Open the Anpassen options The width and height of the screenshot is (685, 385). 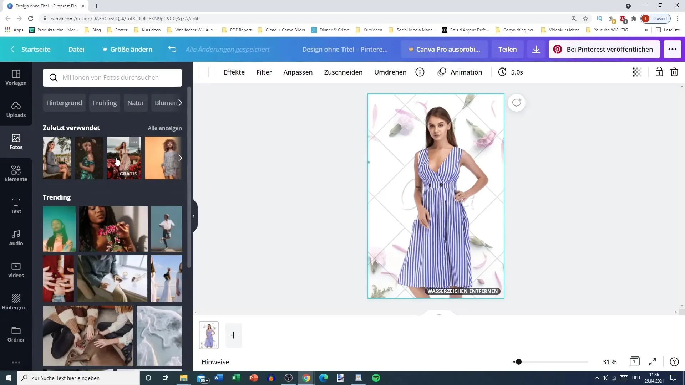(298, 72)
